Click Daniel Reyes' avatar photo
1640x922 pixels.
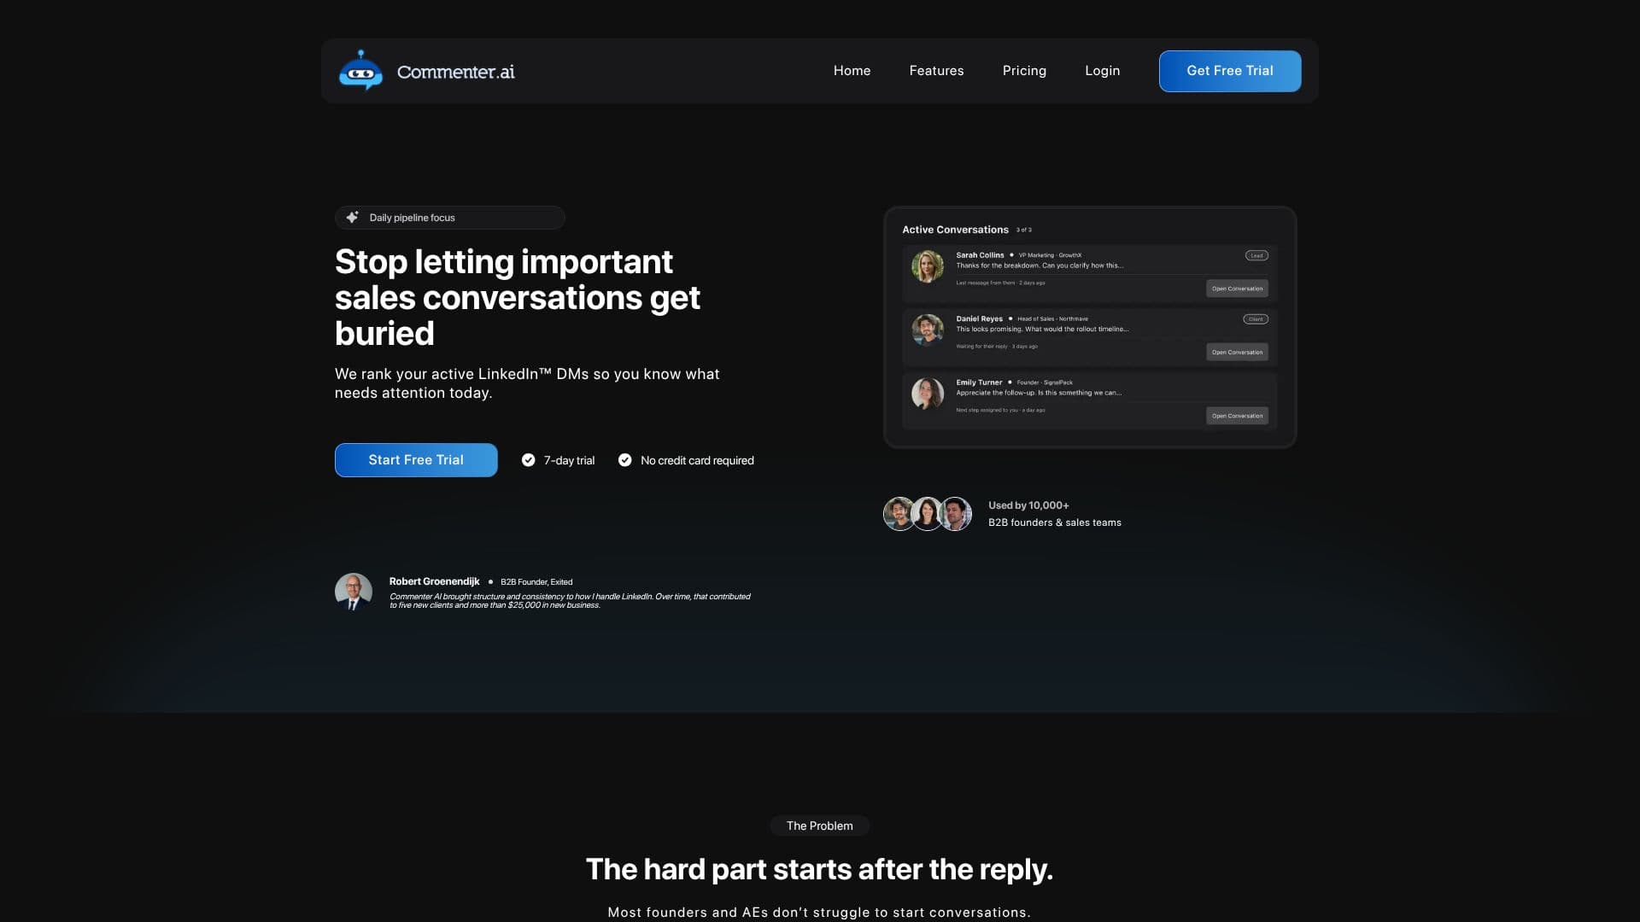[927, 330]
